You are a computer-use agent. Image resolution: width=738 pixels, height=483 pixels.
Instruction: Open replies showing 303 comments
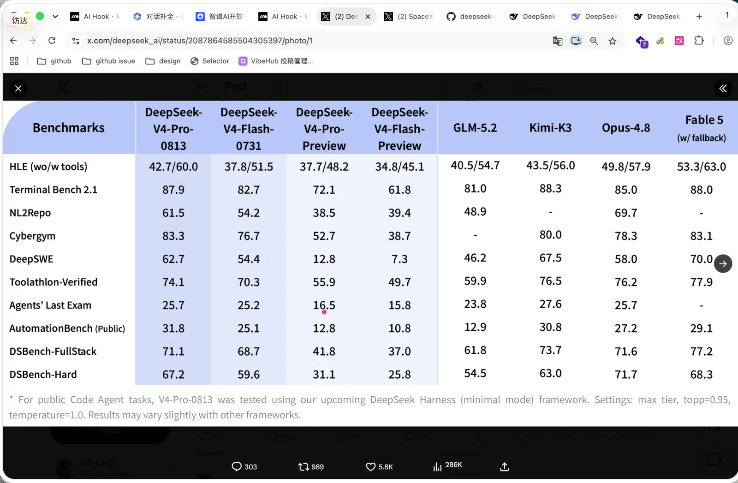[244, 466]
